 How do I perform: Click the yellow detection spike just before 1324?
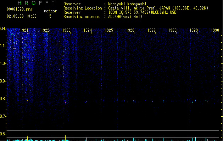(x=86, y=139)
